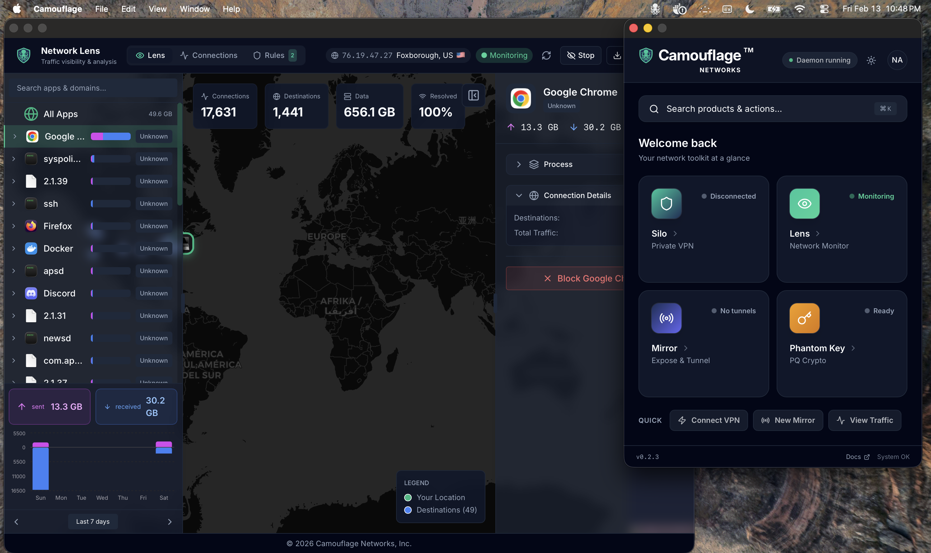The image size is (931, 553).
Task: Expand the Firefox row chevron
Action: [x=14, y=226]
